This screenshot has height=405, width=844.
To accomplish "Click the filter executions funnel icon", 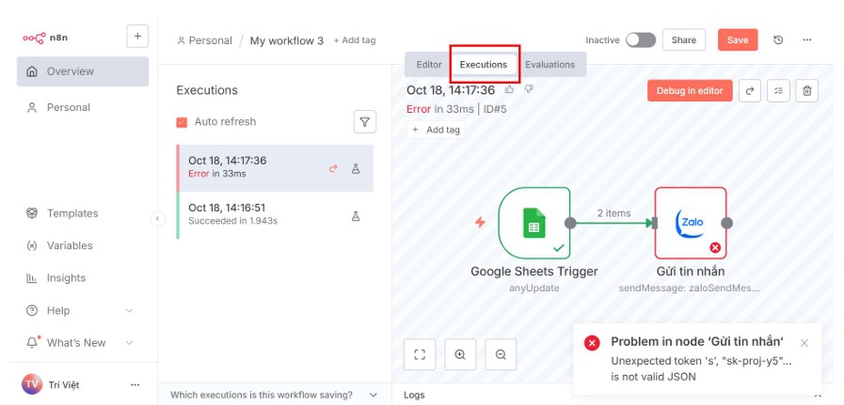I will 364,122.
